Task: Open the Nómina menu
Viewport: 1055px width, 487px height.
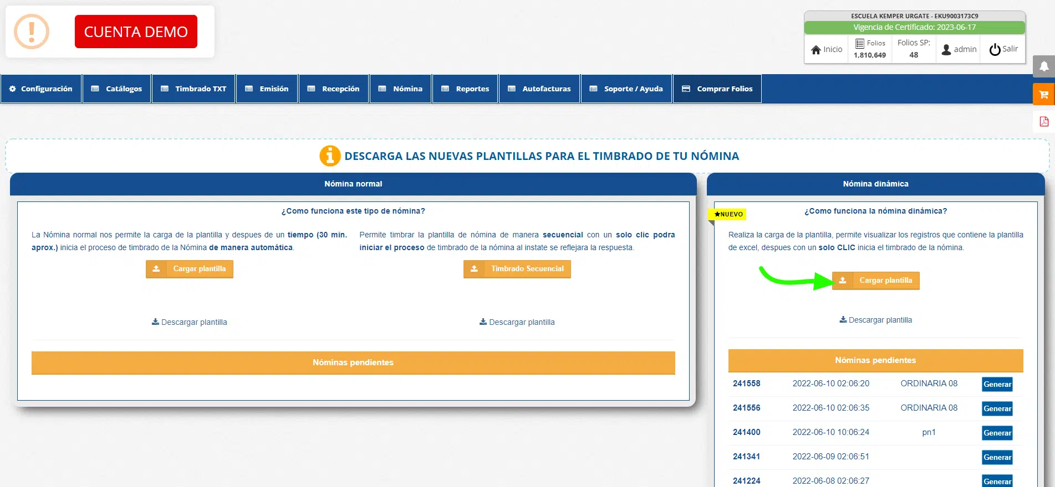Action: click(400, 89)
